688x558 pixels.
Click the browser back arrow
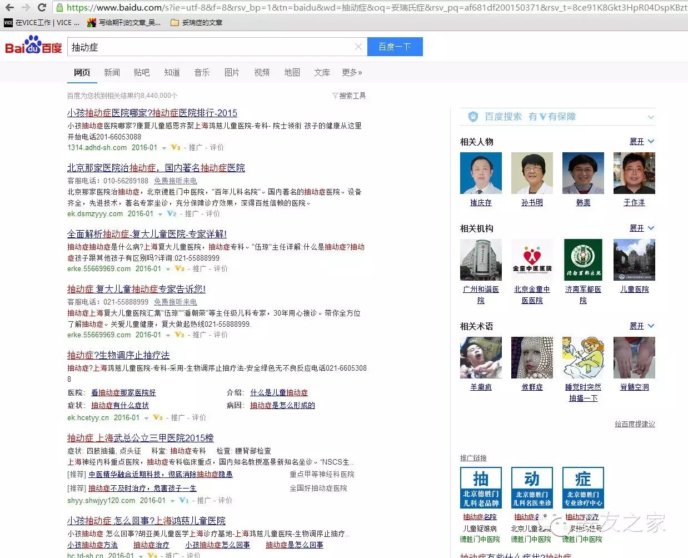pos(9,8)
